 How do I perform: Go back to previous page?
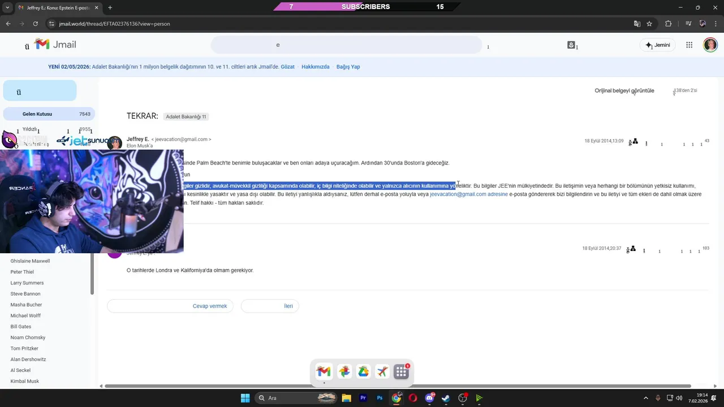pos(8,24)
